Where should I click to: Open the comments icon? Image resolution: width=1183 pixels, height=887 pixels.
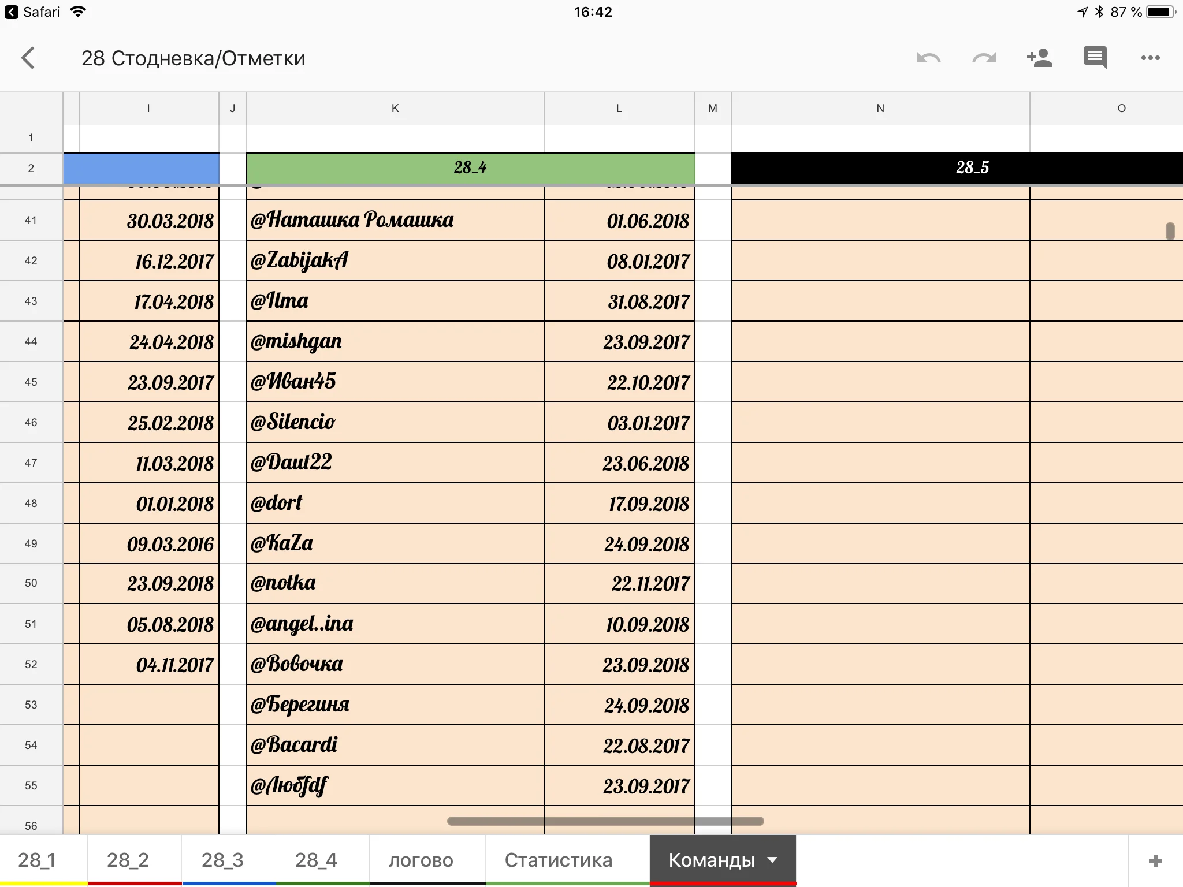[1095, 58]
